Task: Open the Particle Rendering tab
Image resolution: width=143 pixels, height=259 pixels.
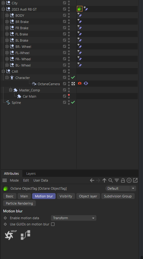Action: click(19, 203)
